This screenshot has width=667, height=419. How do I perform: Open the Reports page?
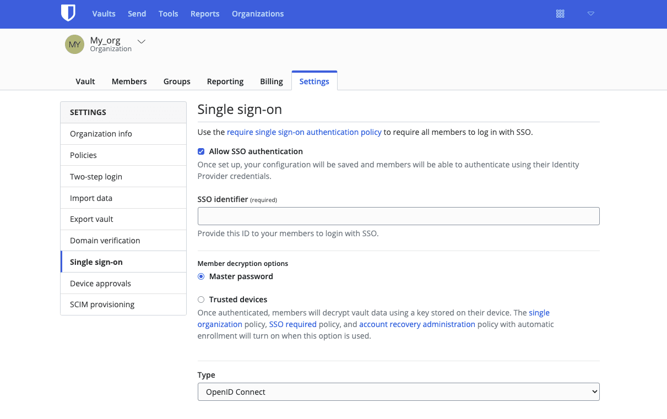tap(204, 14)
